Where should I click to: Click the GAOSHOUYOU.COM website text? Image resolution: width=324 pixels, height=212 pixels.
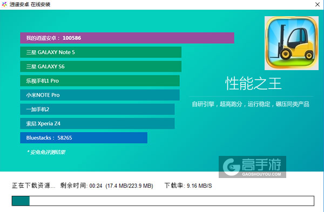[x=261, y=174]
